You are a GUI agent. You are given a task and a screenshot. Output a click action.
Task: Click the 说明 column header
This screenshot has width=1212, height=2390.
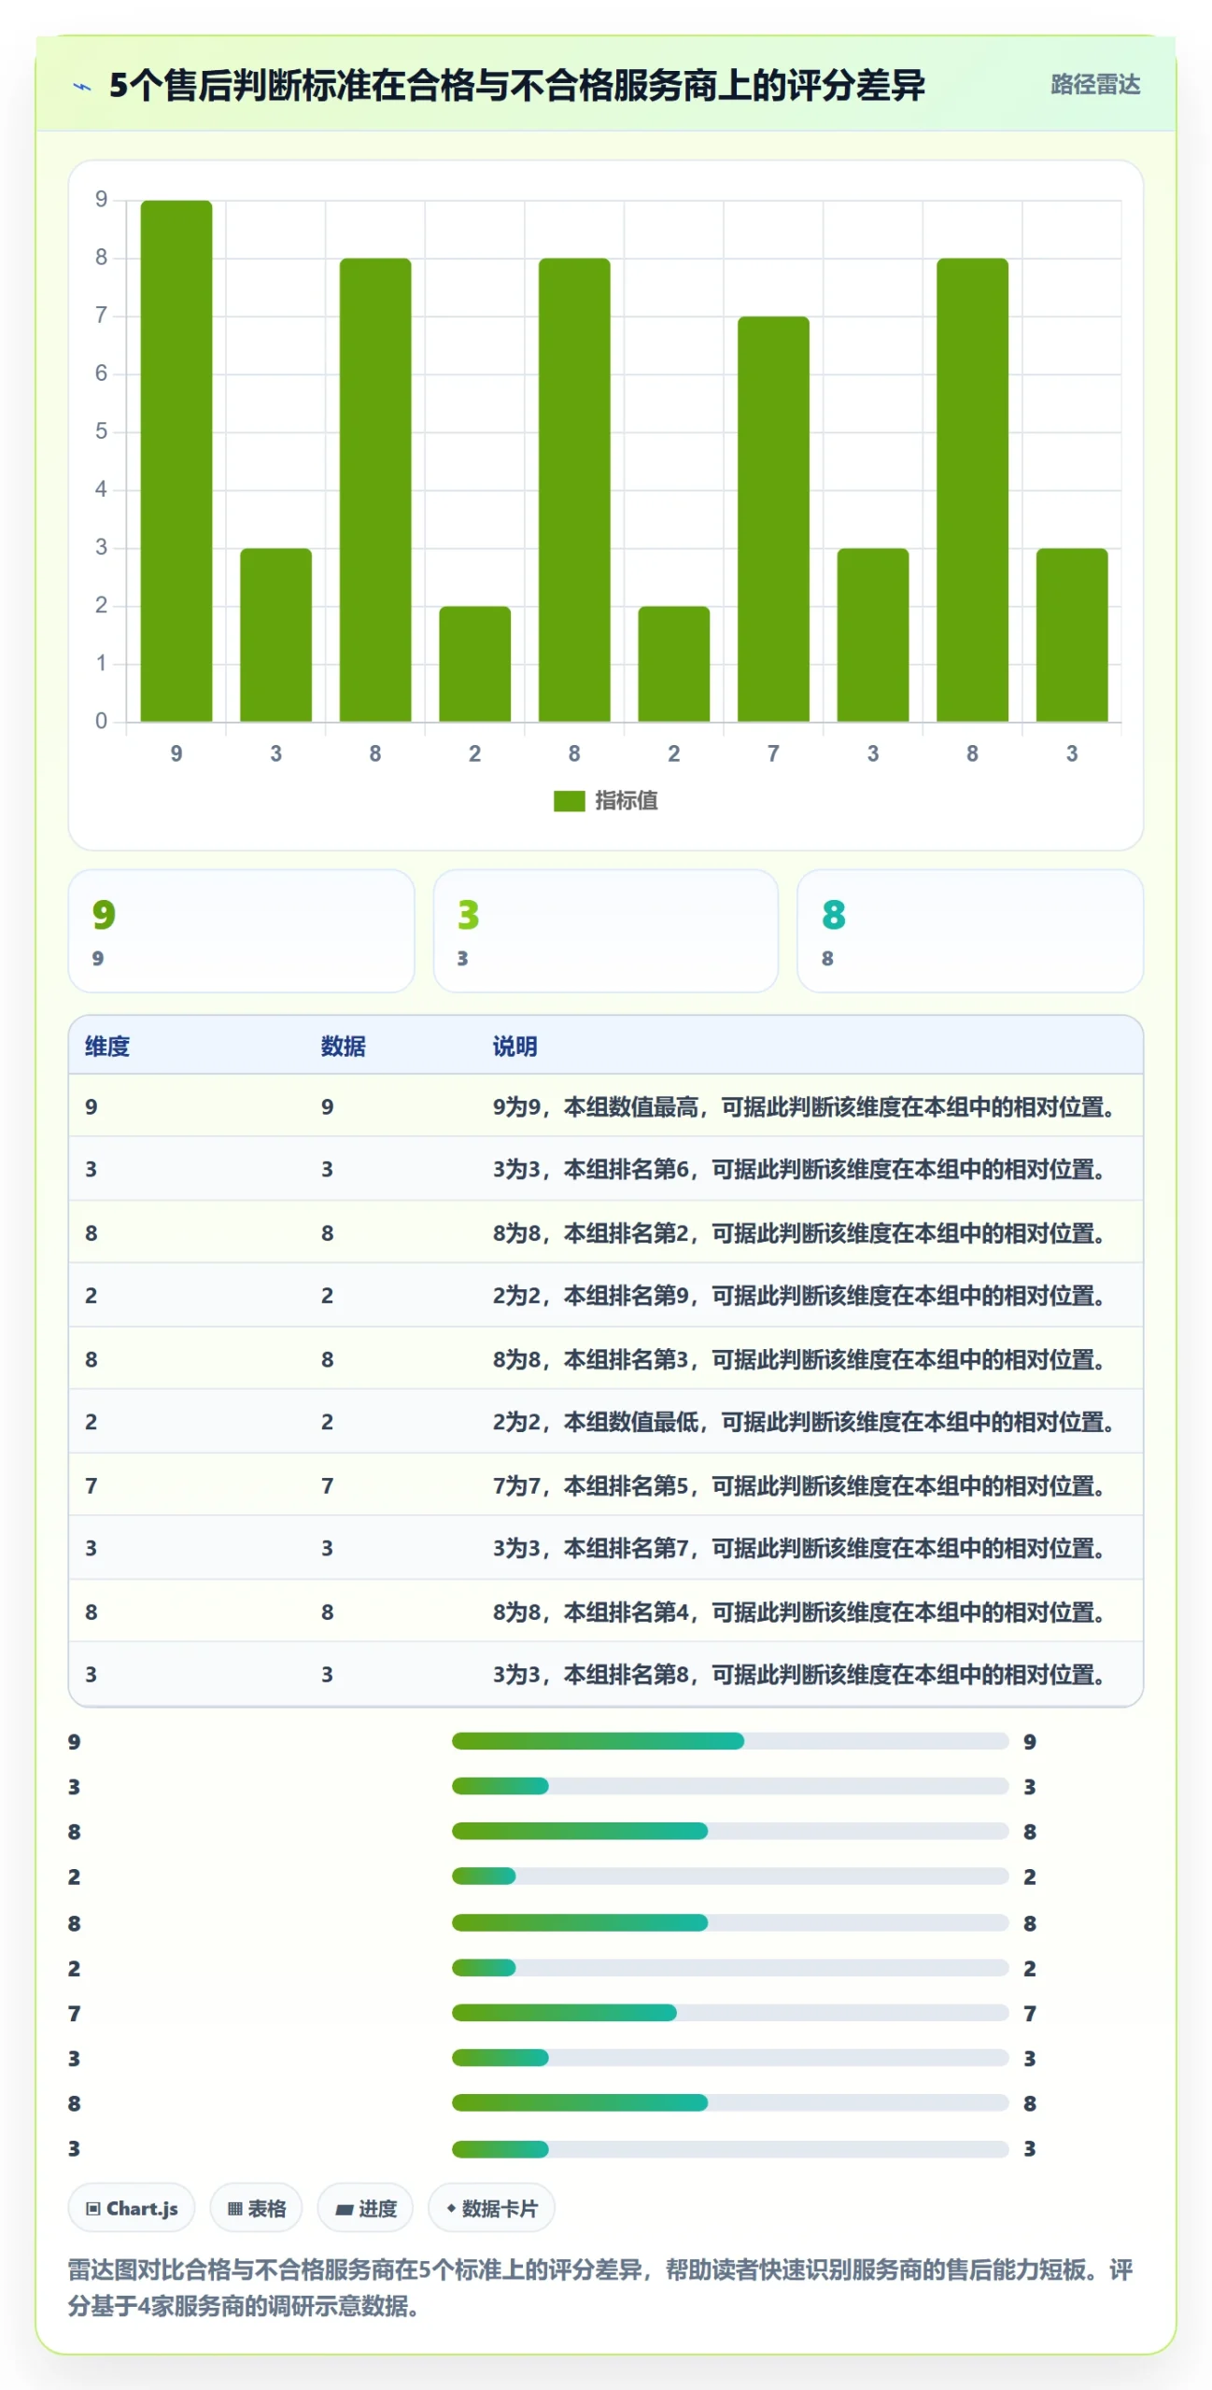coord(514,1046)
